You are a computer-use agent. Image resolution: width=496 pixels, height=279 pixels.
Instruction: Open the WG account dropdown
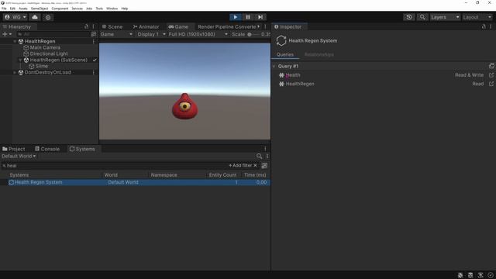pos(15,17)
